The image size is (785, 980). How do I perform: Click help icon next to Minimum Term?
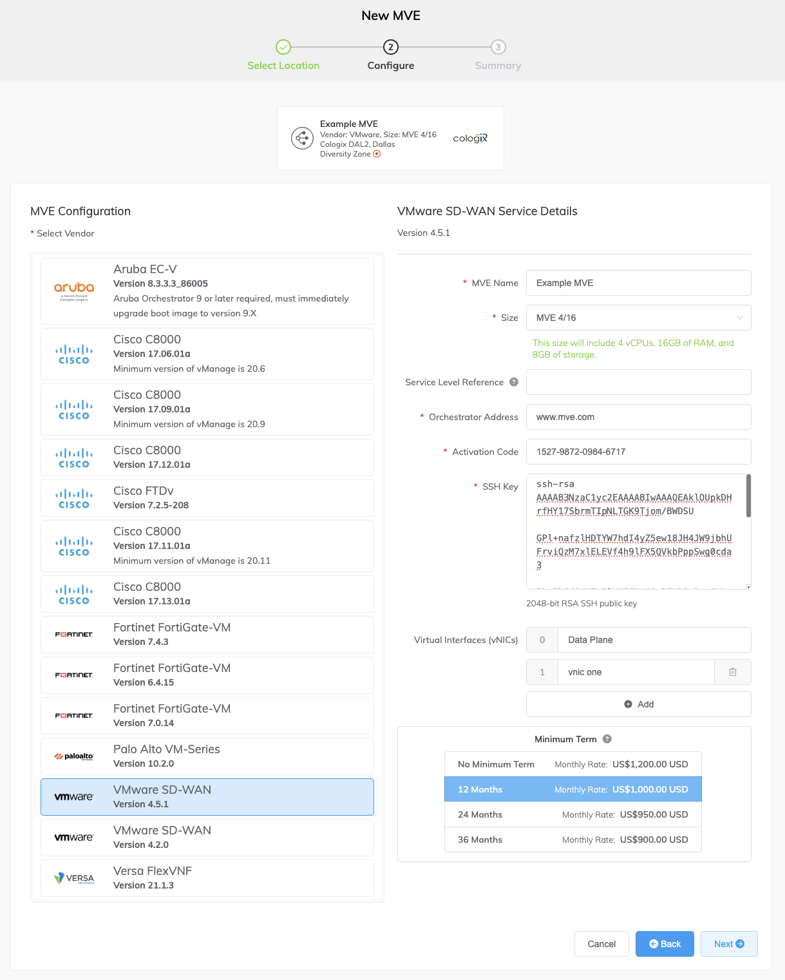click(607, 739)
